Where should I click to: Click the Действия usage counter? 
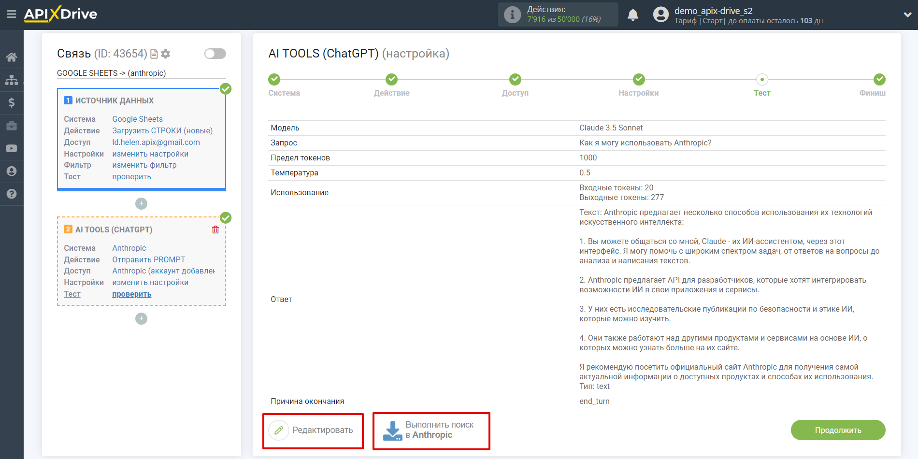(558, 14)
